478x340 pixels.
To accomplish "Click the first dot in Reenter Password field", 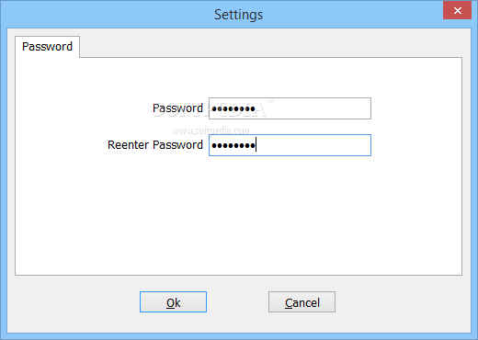I will [214, 145].
